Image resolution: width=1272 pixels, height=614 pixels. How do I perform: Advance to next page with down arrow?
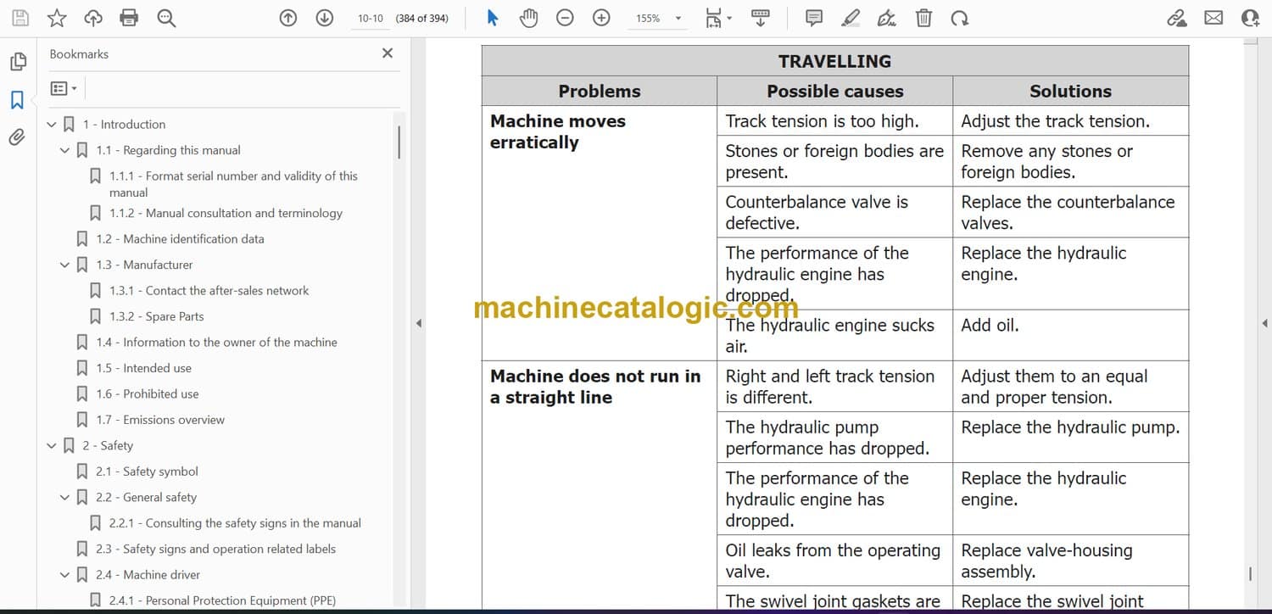[x=325, y=18]
